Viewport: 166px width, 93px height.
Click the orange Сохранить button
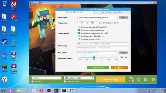pyautogui.click(x=120, y=68)
